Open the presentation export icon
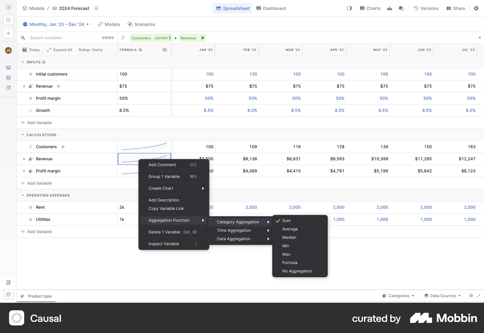Screen dimensions: 484x333 click(389, 8)
